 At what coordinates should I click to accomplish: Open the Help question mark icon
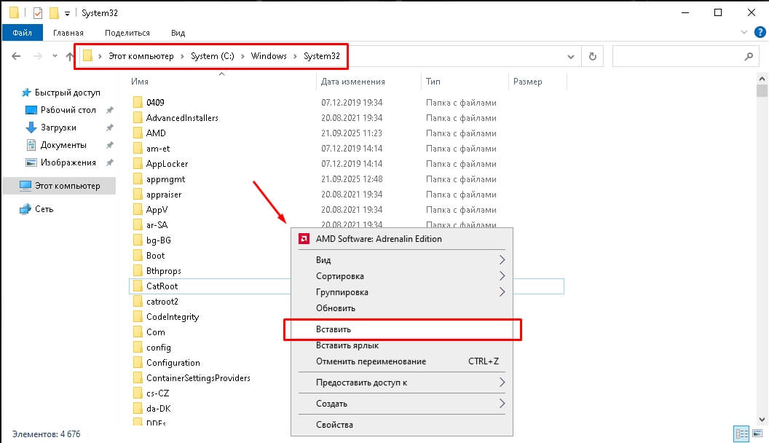tap(760, 32)
